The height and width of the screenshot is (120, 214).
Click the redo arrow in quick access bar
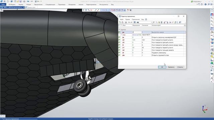coord(32,1)
